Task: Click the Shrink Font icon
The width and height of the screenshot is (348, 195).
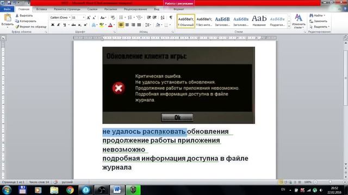Action: pos(94,18)
